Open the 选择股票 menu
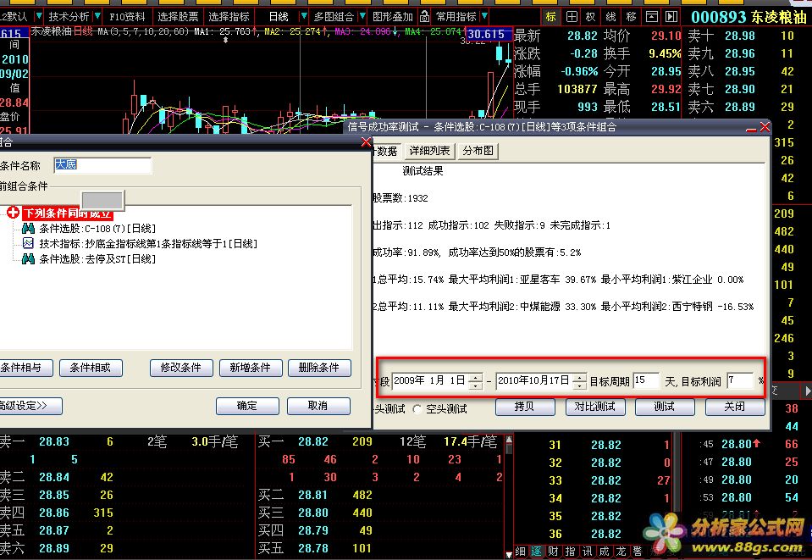The image size is (812, 560). (178, 17)
